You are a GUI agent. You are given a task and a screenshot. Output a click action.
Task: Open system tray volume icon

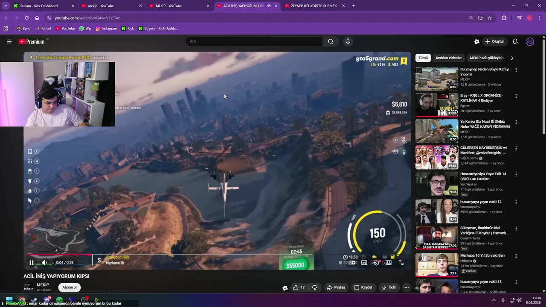[519, 300]
